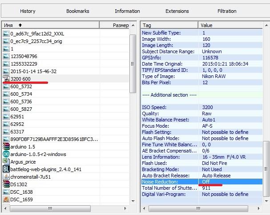This screenshot has width=270, height=215.
Task: Click file list scroll-down arrow
Action: (x=133, y=201)
